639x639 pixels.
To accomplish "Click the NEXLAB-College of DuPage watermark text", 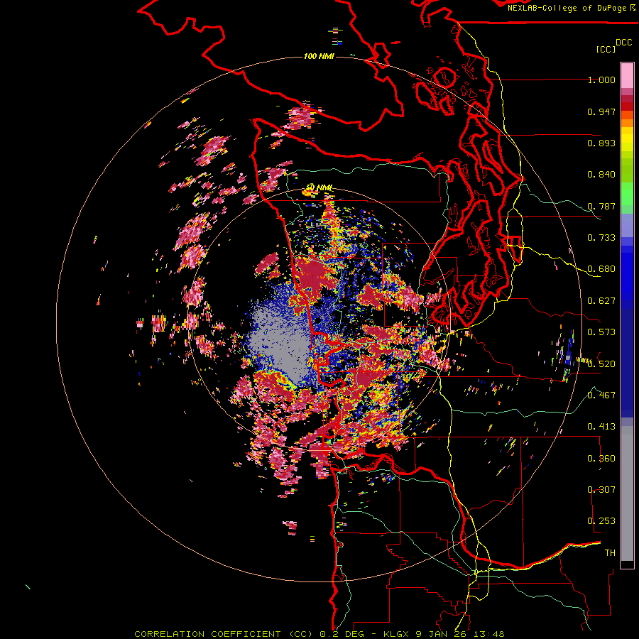I will 571,8.
